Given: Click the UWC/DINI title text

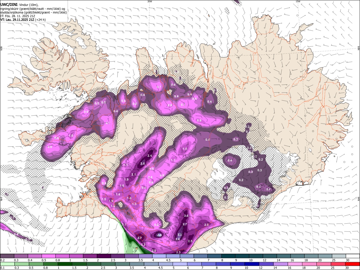Looking at the screenshot, I should click(9, 5).
